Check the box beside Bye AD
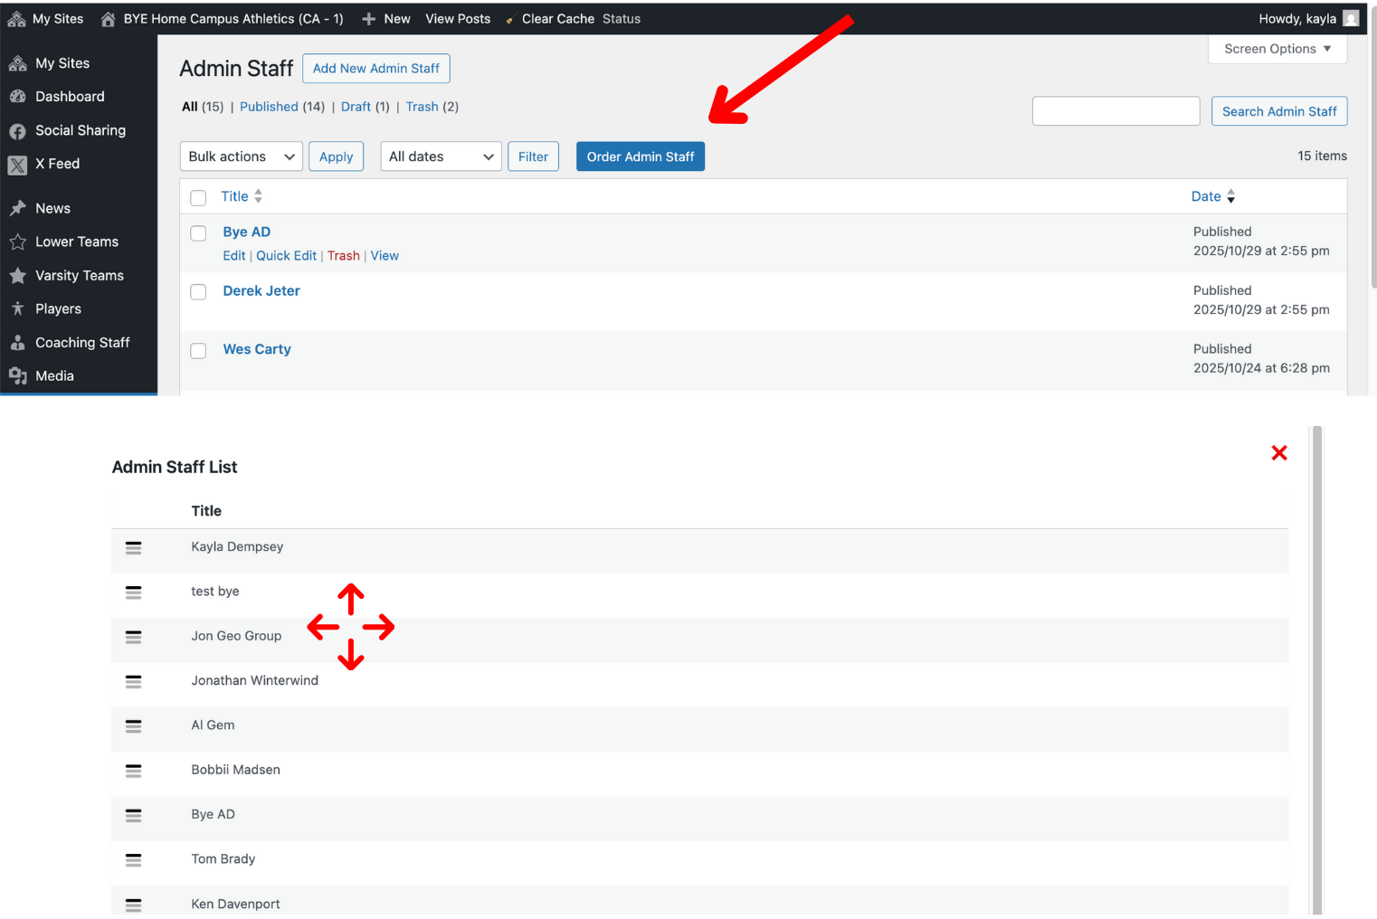This screenshot has height=919, width=1377. tap(198, 232)
